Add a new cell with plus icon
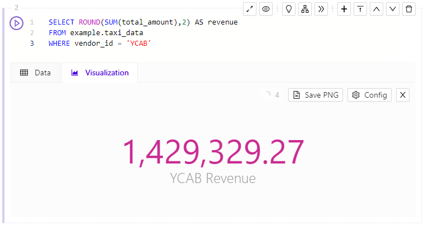The image size is (424, 226). [344, 9]
